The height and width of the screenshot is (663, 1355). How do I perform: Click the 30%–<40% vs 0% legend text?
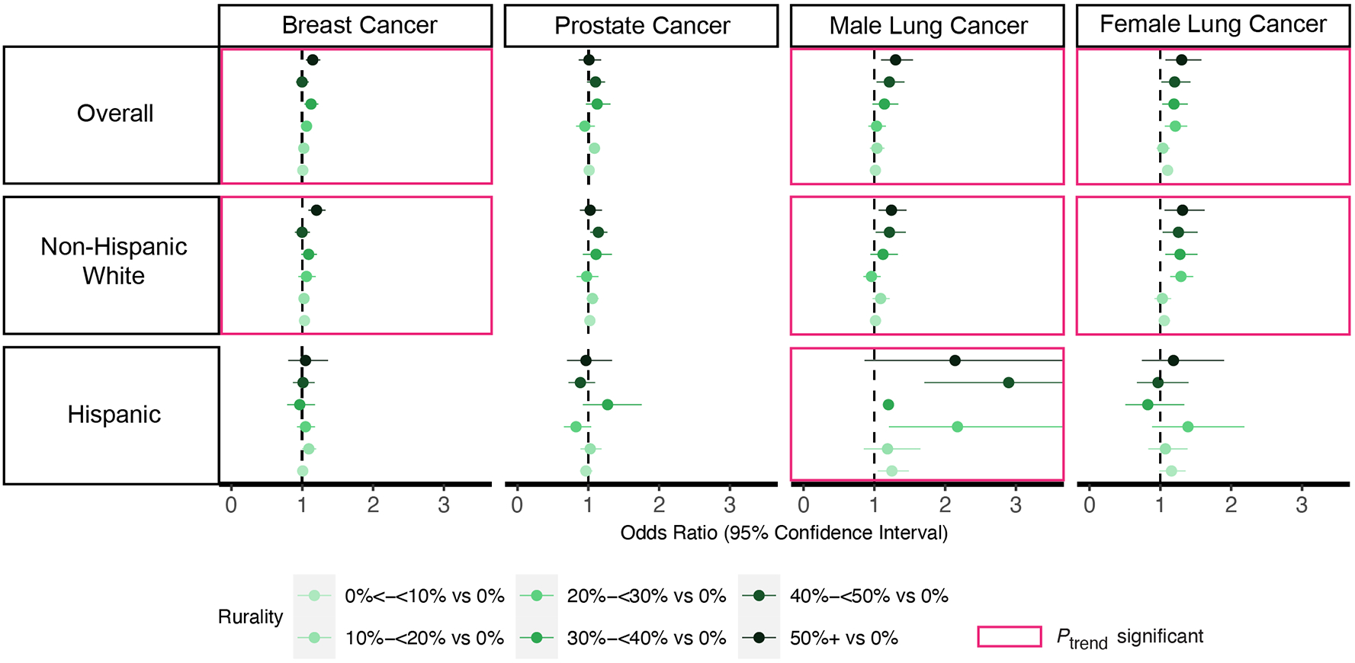(646, 638)
